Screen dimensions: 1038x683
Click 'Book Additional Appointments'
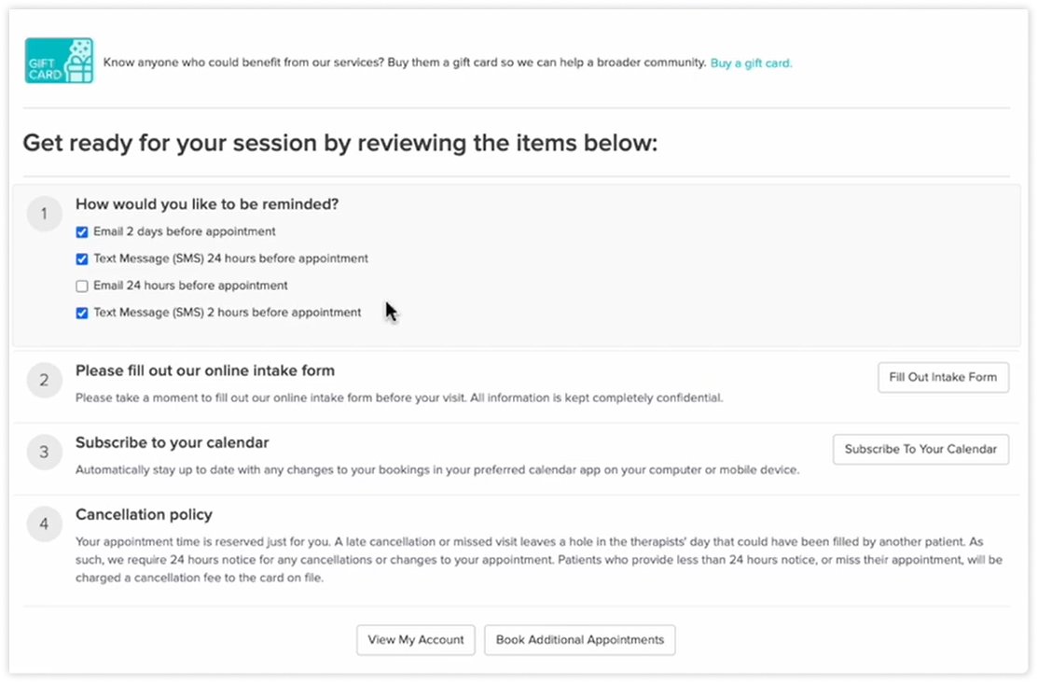pos(579,640)
